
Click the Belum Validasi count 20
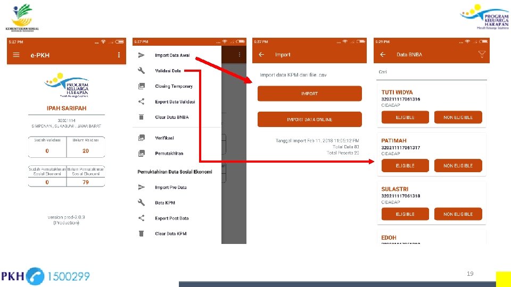tap(86, 151)
